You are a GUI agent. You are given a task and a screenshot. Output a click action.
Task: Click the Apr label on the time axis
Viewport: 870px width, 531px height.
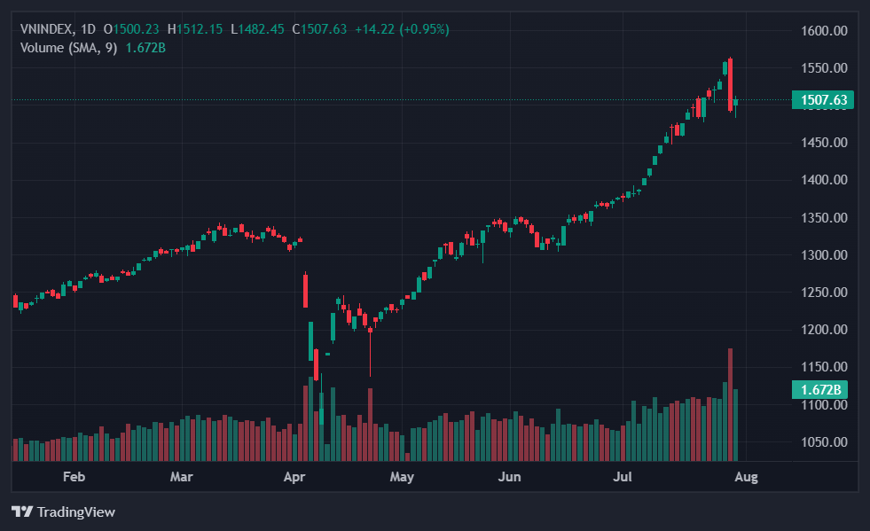click(x=294, y=477)
